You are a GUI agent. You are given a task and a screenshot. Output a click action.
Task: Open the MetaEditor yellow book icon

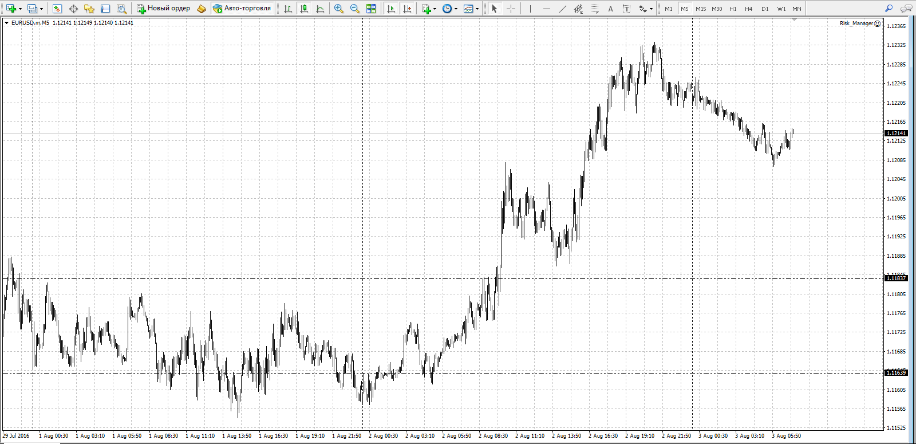pyautogui.click(x=201, y=9)
